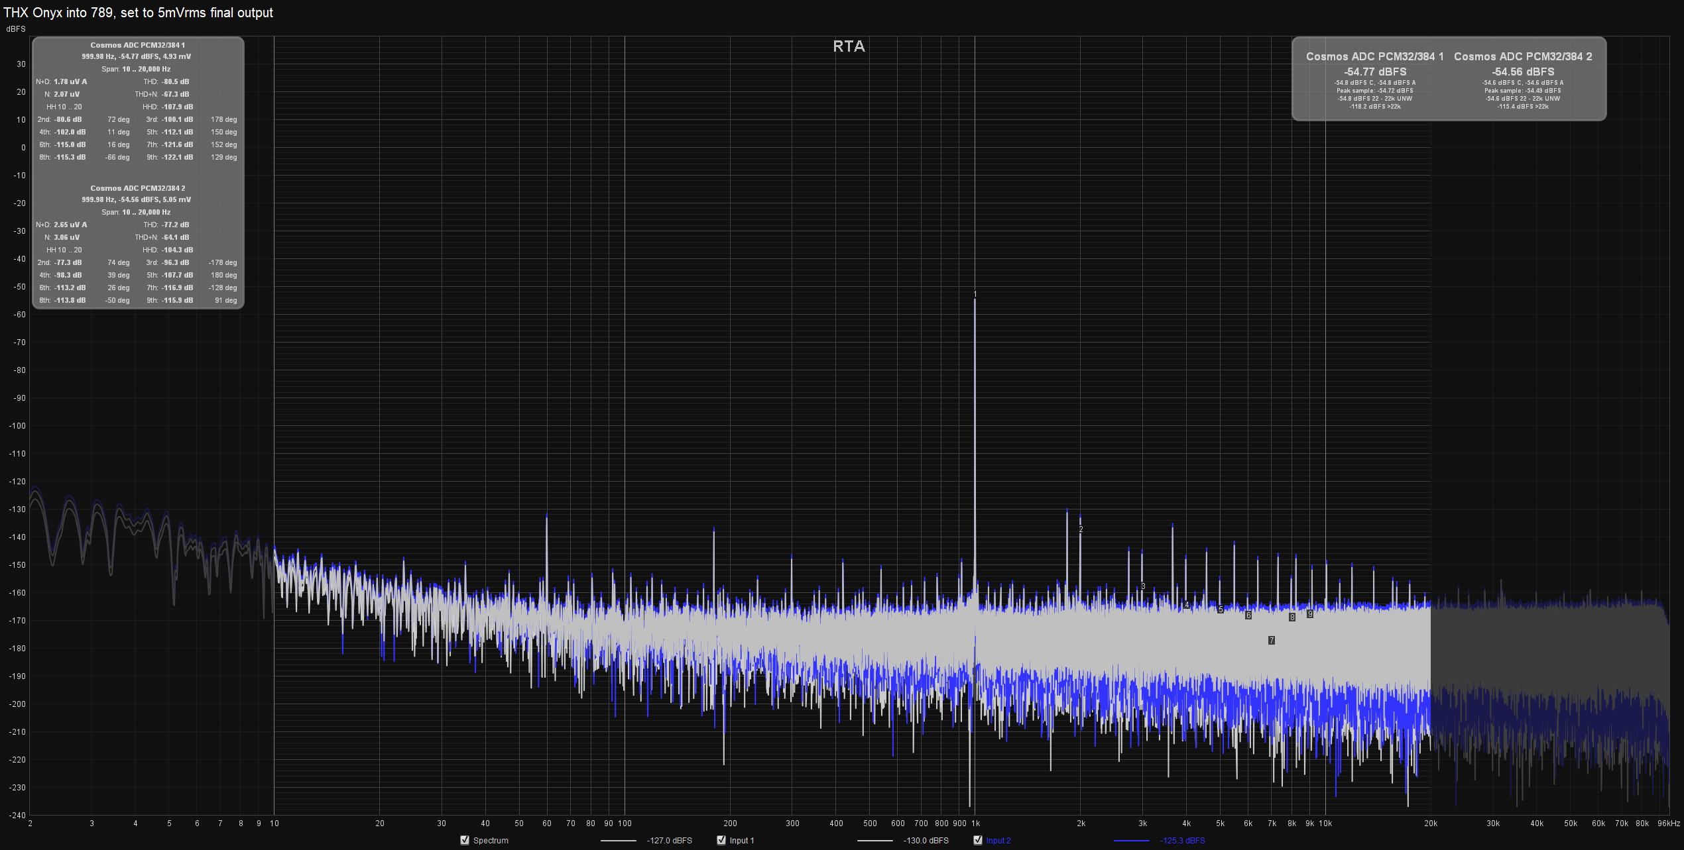Click the 96kHz frequency axis label
The height and width of the screenshot is (850, 1684).
pyautogui.click(x=1669, y=823)
